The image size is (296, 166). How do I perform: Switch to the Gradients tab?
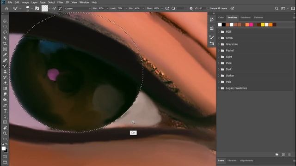pos(246,18)
